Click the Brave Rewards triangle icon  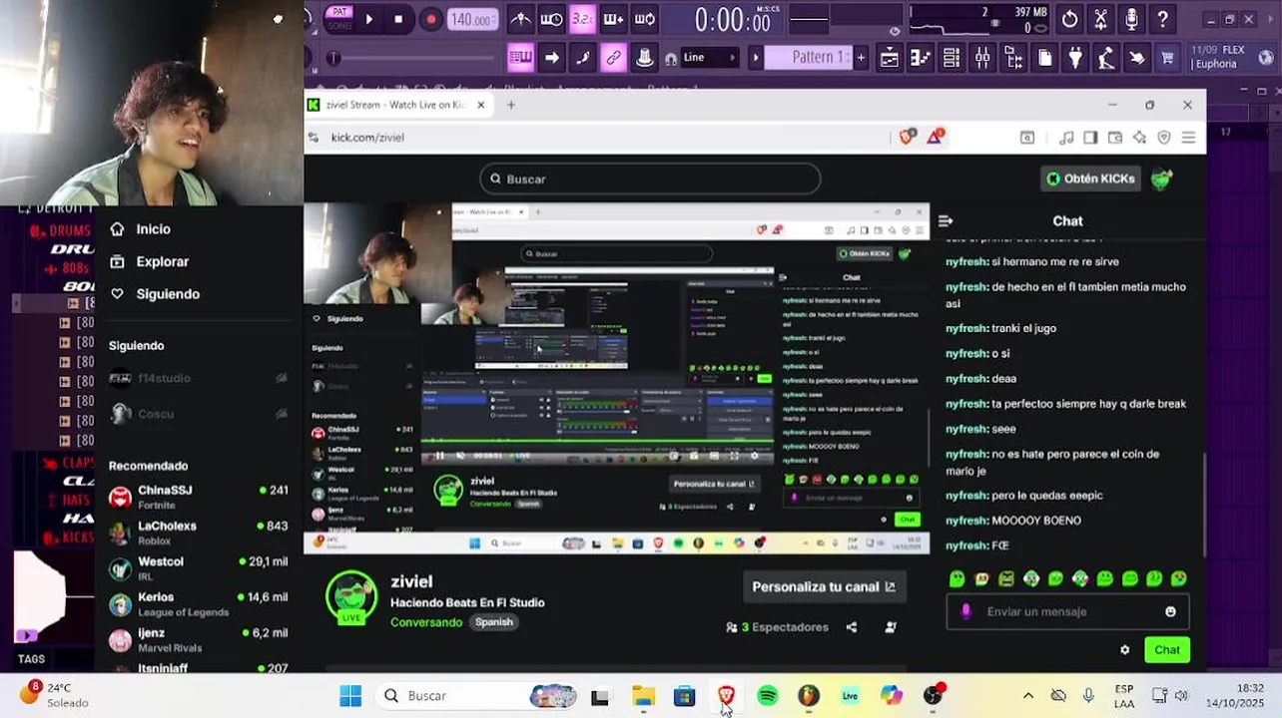936,137
